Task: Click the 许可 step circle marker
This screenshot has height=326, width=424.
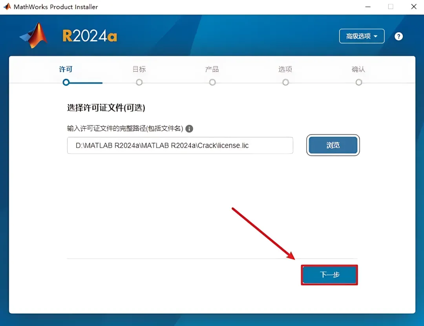Action: tap(66, 82)
